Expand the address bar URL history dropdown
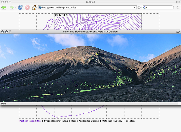 [135, 7]
